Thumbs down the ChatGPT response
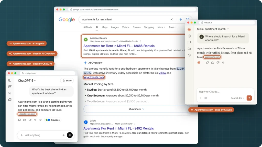This screenshot has width=262, height=147. pos(30,120)
